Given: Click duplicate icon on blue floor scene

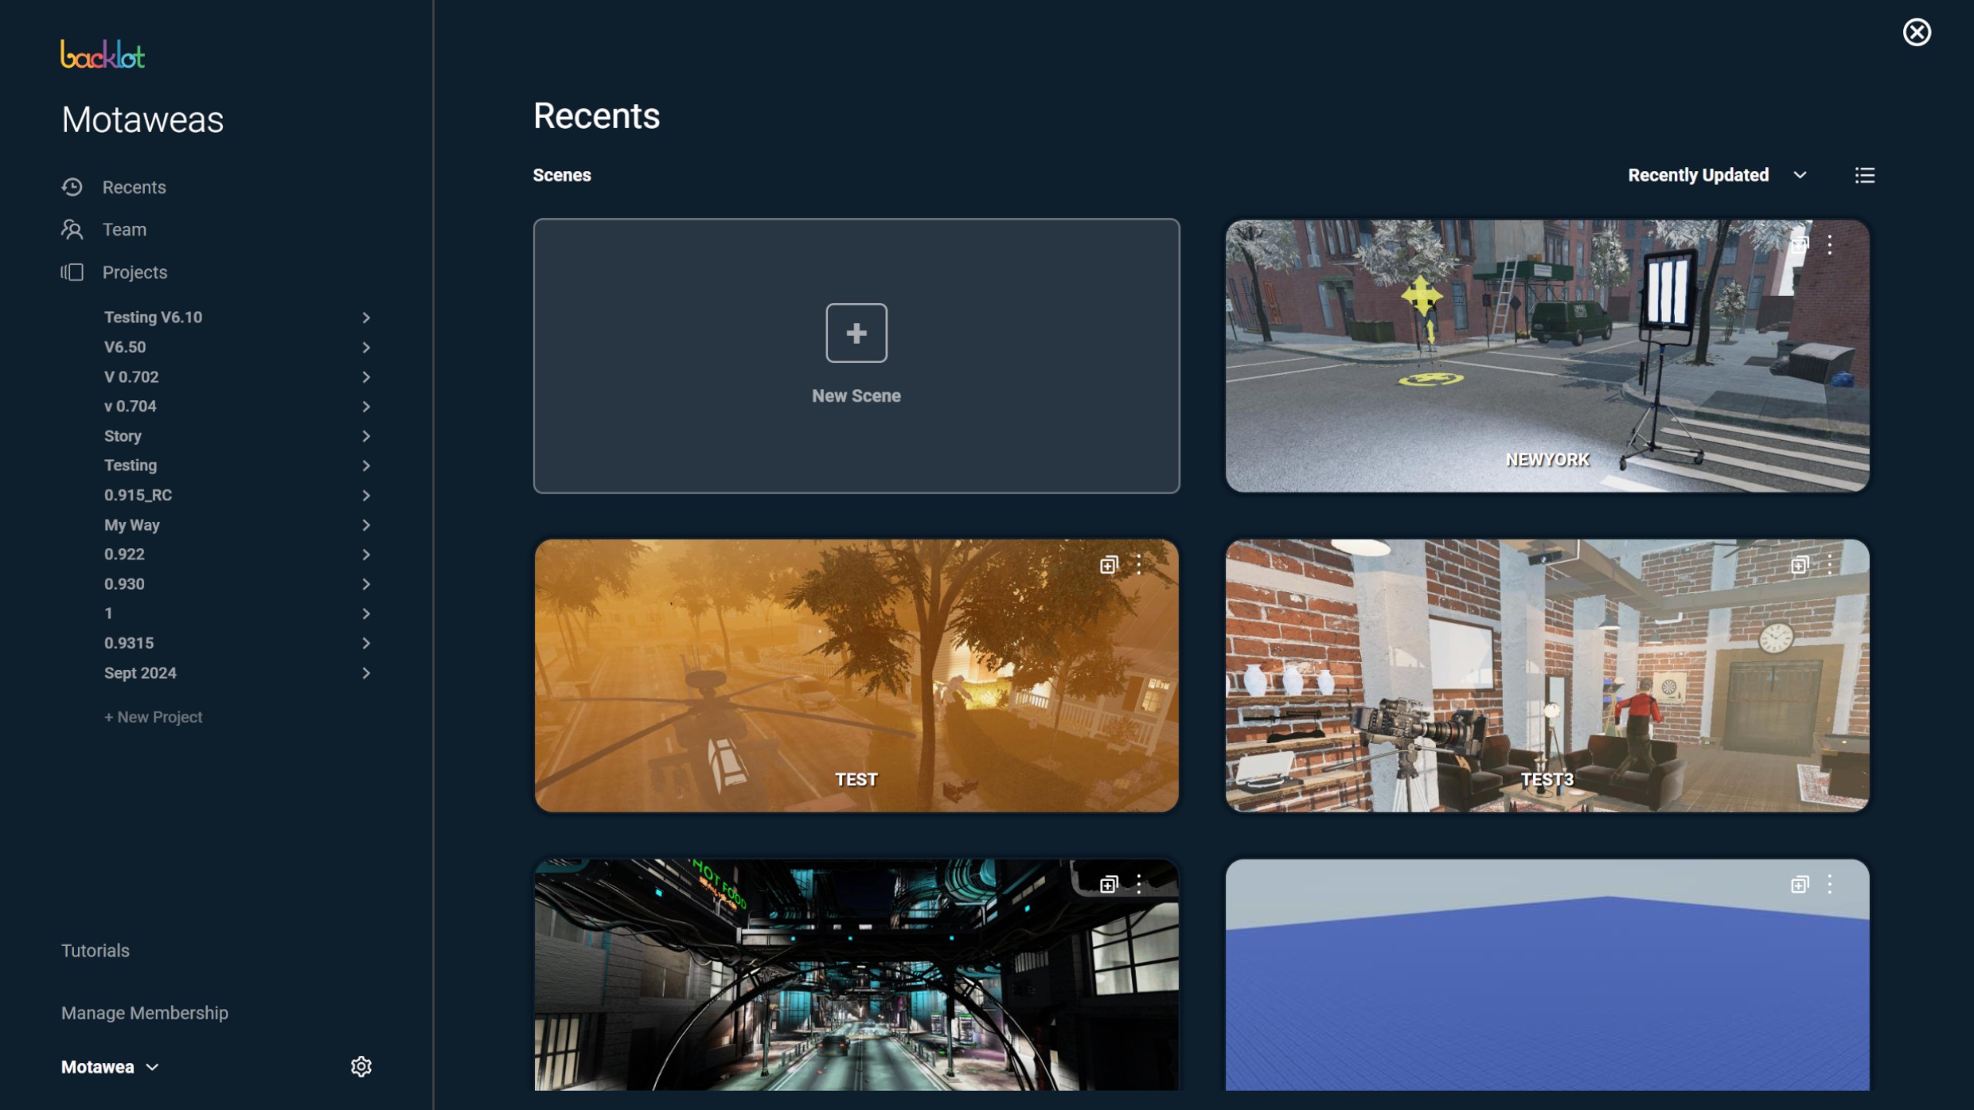Looking at the screenshot, I should 1799,884.
